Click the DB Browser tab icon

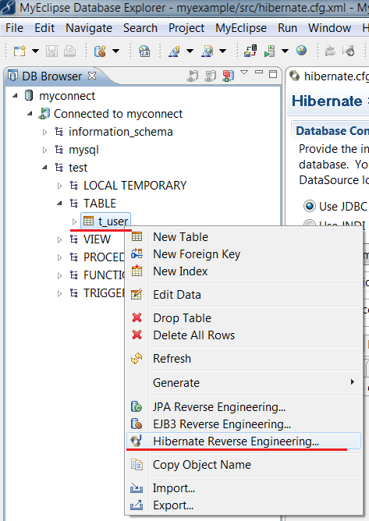(x=12, y=76)
